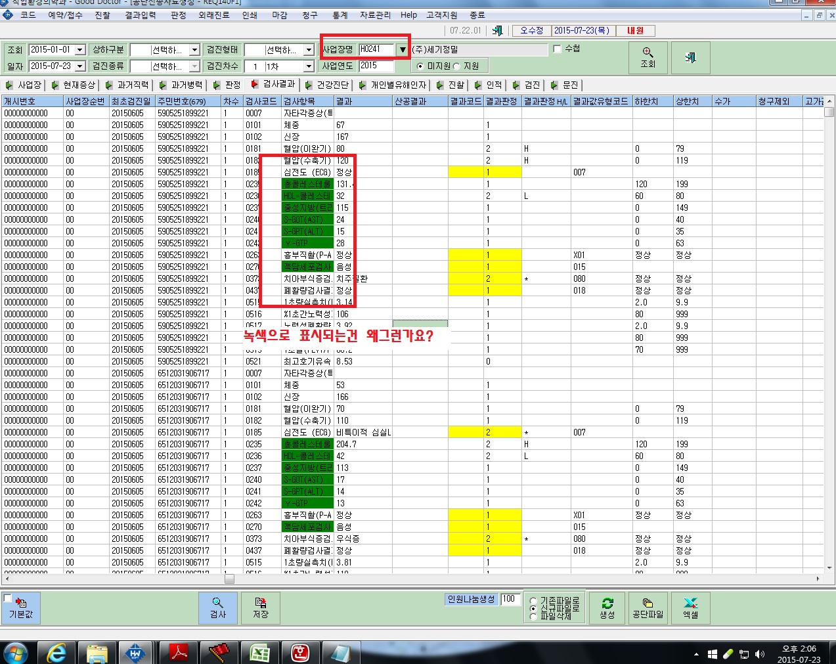The height and width of the screenshot is (664, 836).
Task: Click the 조회 search magnifier button
Action: (648, 57)
